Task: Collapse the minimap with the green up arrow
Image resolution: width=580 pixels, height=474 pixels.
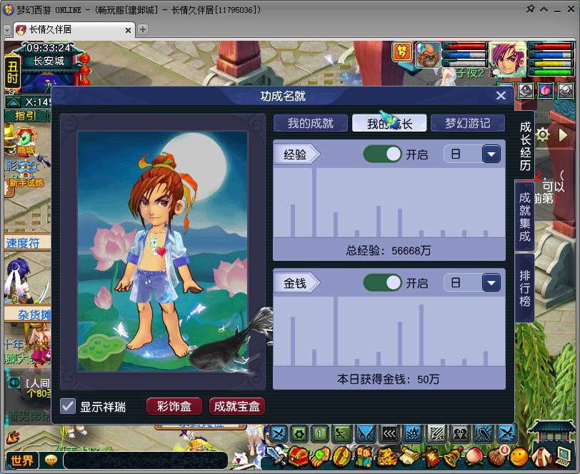Action: (x=14, y=102)
